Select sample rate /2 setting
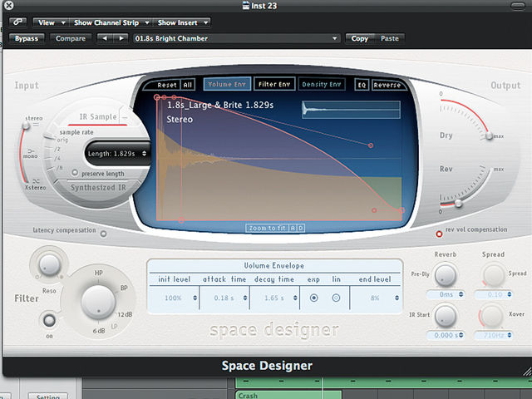Screen dimensions: 532x399 click(x=57, y=149)
